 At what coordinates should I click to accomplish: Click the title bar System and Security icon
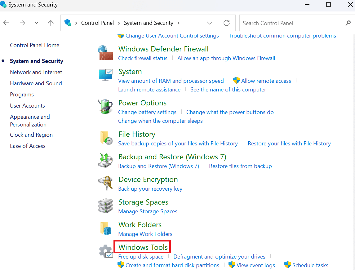[x=3, y=4]
